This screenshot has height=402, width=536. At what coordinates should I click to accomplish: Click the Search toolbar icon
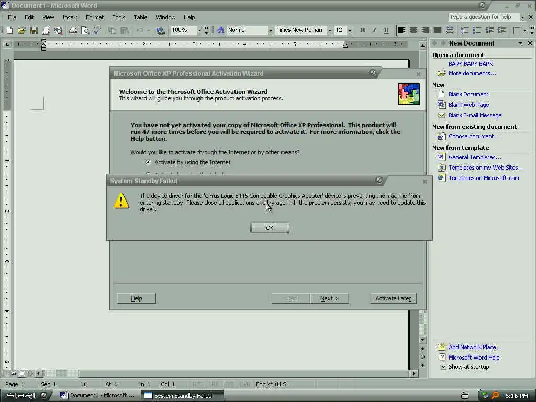(59, 30)
